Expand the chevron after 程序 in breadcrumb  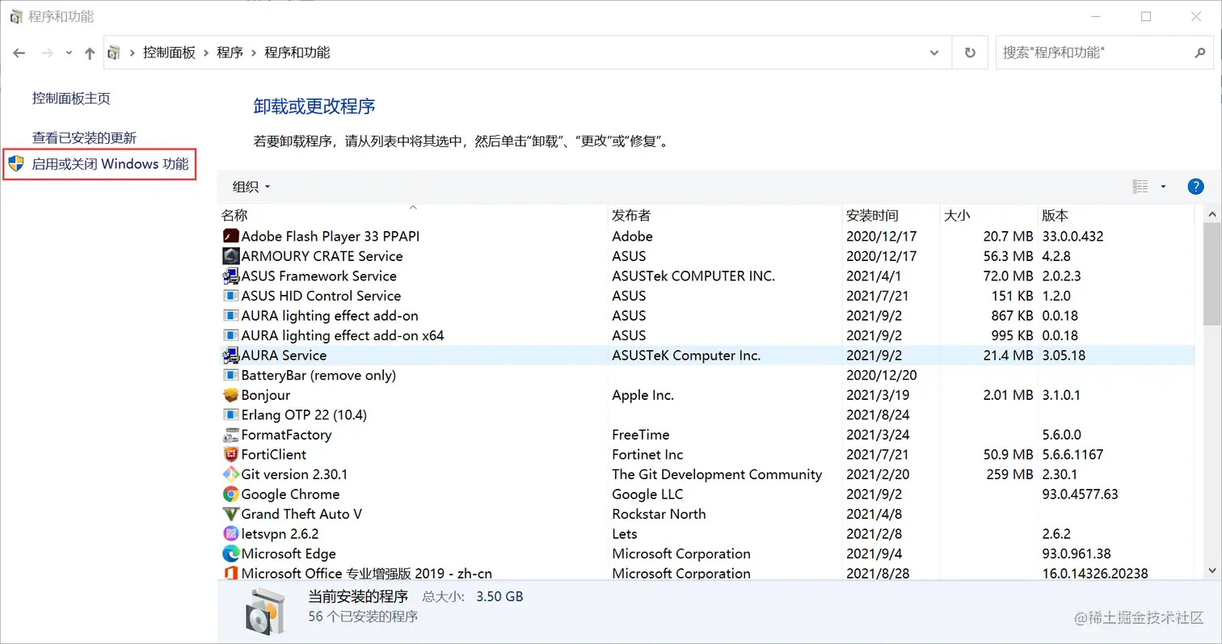coord(254,53)
